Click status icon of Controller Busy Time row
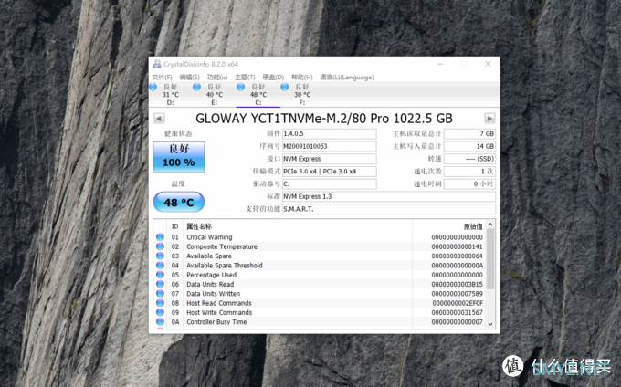The width and height of the screenshot is (621, 387). pyautogui.click(x=160, y=321)
